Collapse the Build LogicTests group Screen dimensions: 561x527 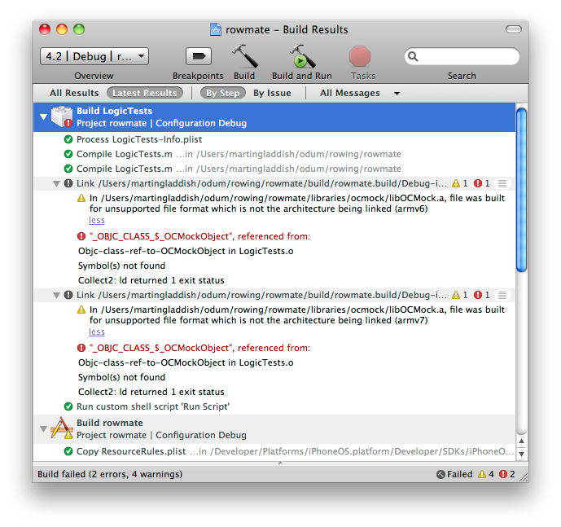pyautogui.click(x=44, y=117)
